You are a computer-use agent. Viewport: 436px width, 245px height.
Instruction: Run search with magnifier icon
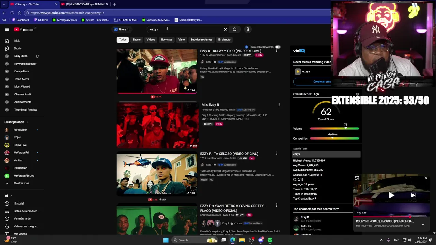click(235, 29)
